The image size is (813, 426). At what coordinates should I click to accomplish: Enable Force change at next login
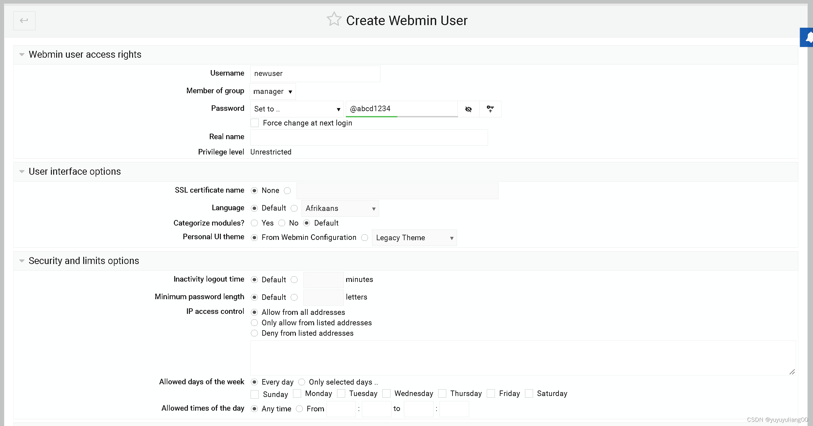click(254, 123)
